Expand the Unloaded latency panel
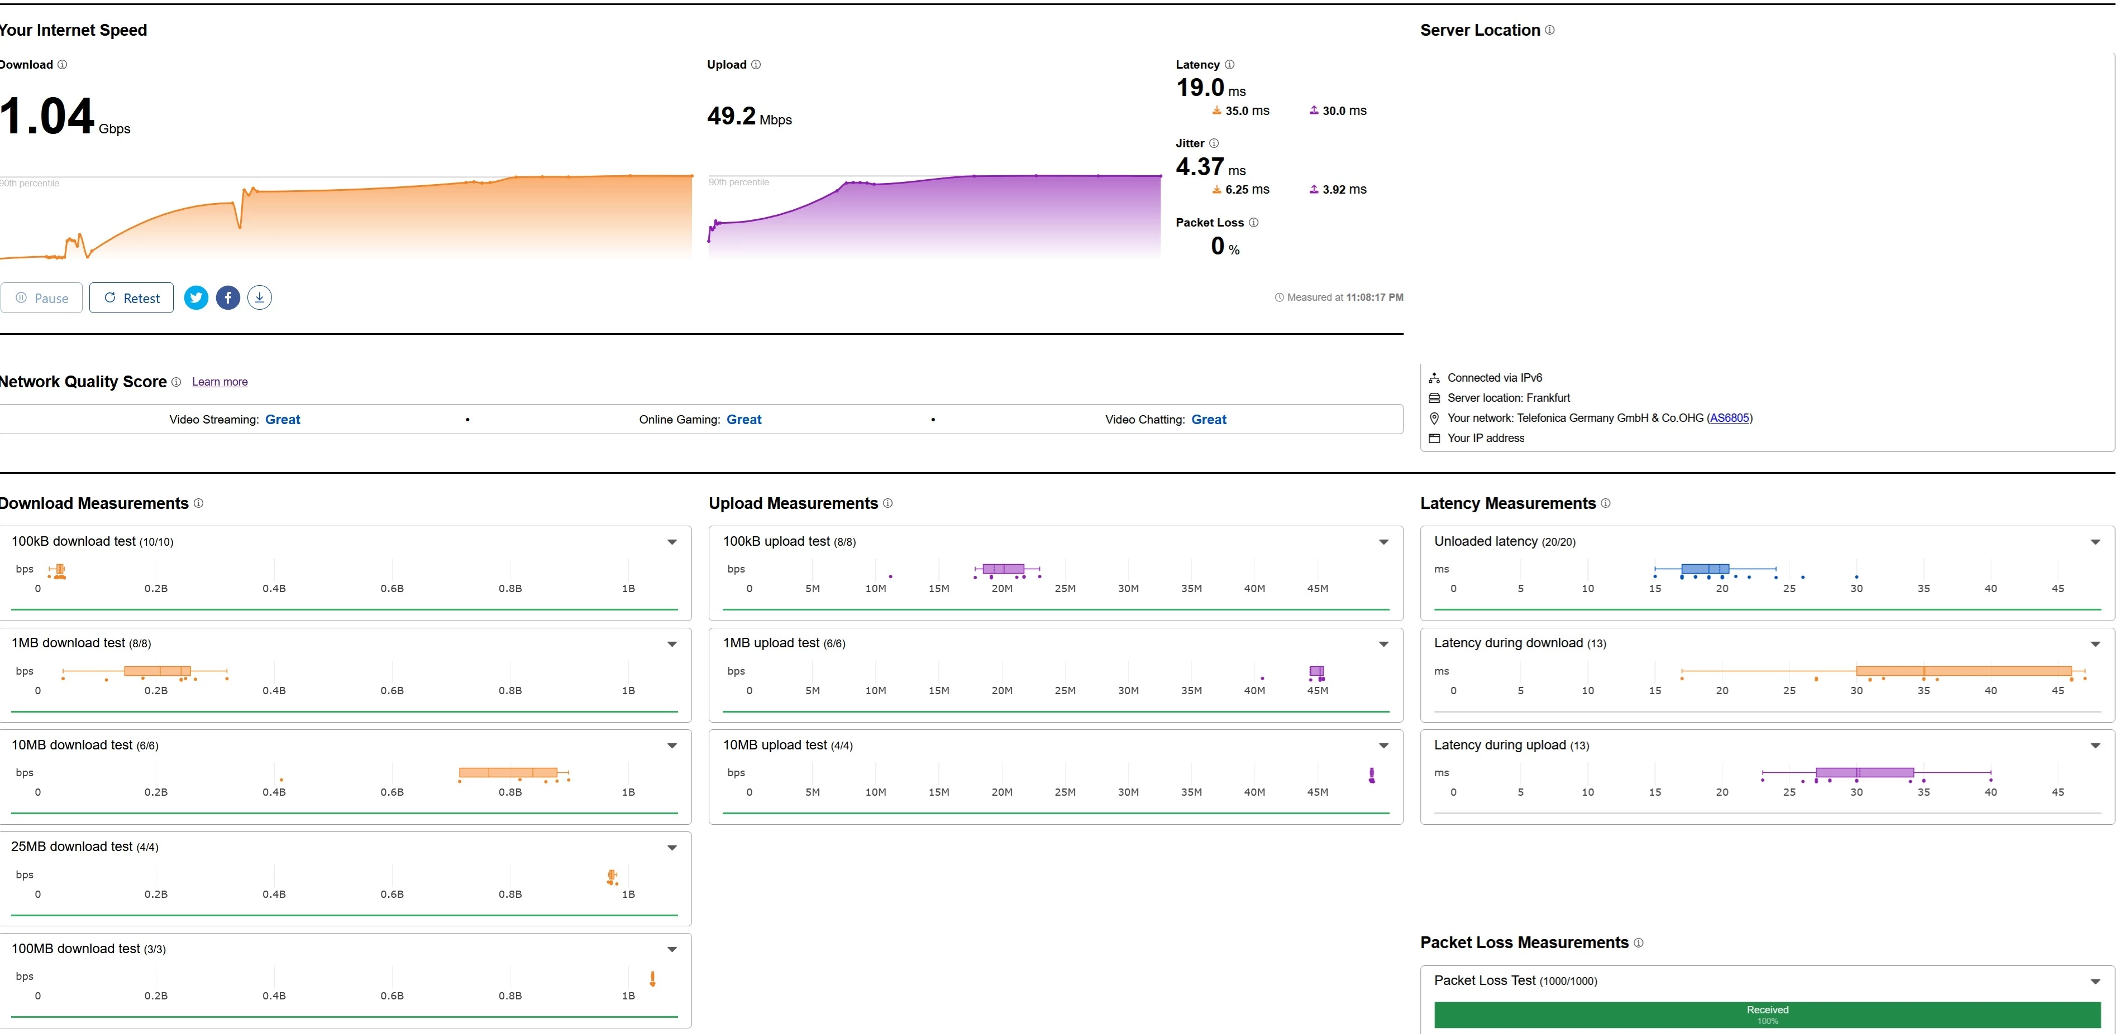Image resolution: width=2119 pixels, height=1034 pixels. 2095,542
